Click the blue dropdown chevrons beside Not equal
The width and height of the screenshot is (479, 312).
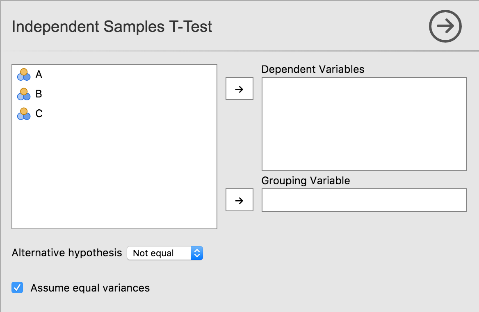tap(197, 253)
